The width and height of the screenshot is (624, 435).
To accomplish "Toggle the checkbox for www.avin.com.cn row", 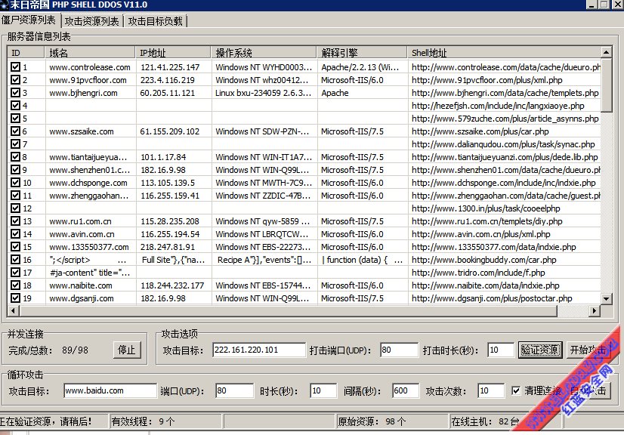I will (16, 234).
